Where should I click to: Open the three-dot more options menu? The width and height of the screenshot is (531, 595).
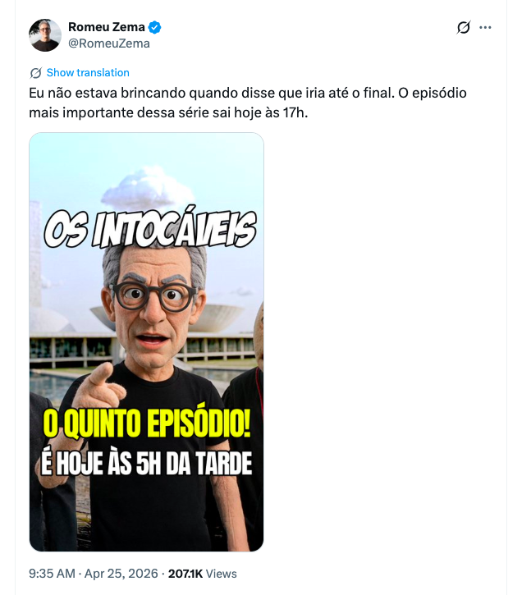(x=485, y=27)
